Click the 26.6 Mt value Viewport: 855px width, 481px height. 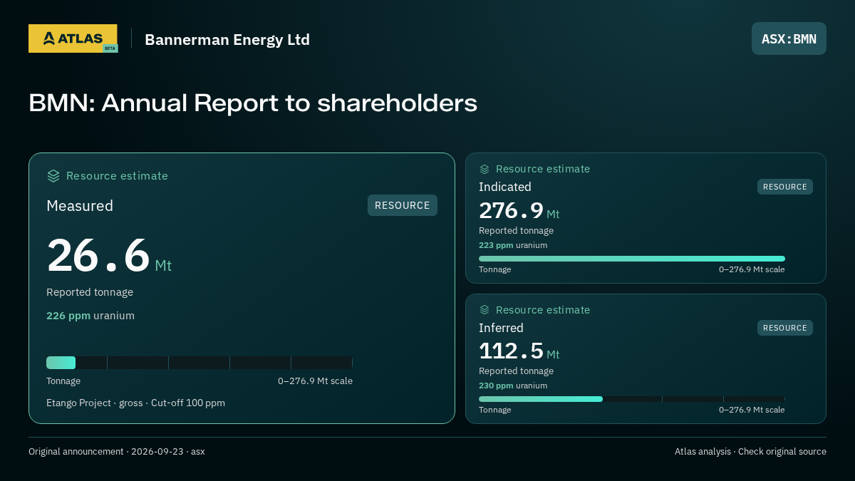[109, 256]
